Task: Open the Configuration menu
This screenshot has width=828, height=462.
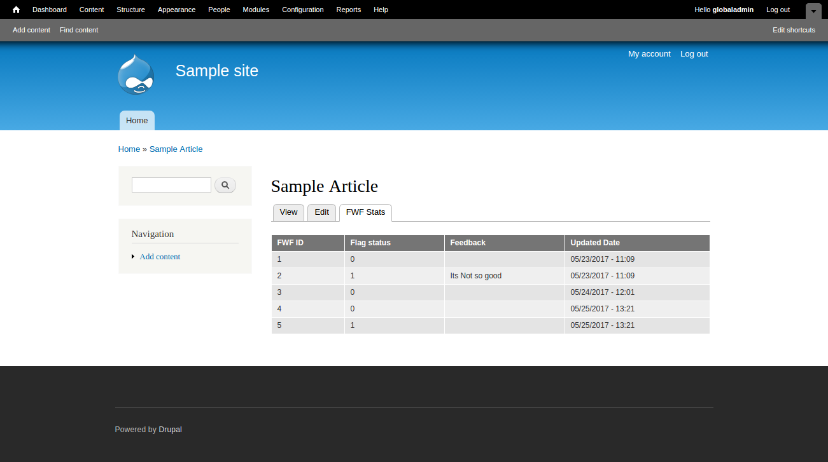Action: point(302,10)
